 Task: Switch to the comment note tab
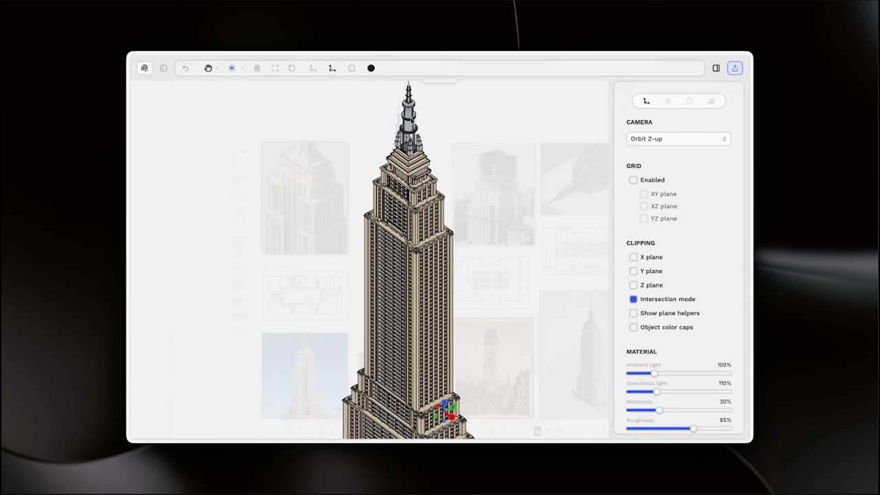690,101
